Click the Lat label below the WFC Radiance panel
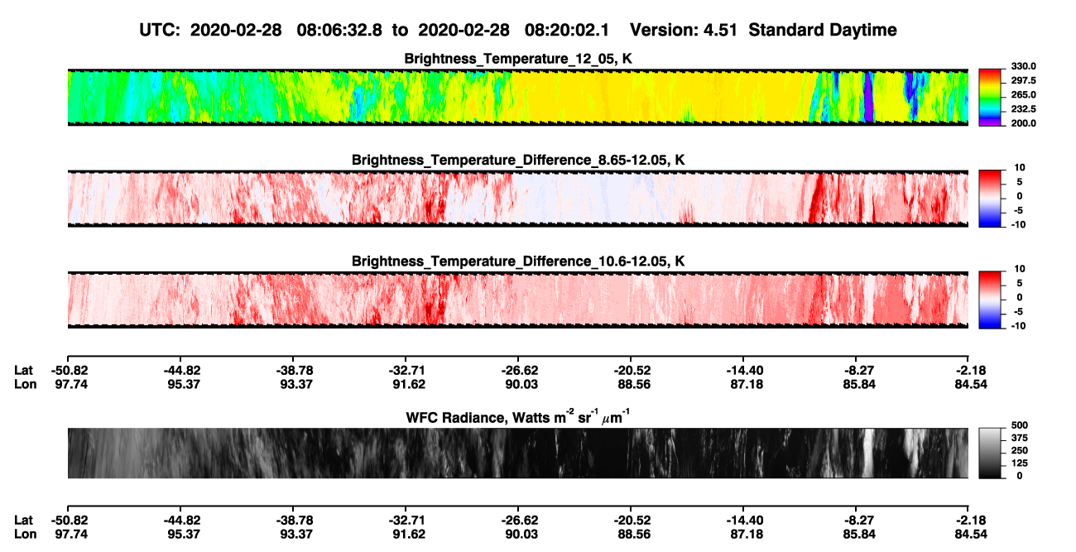 (x=24, y=520)
